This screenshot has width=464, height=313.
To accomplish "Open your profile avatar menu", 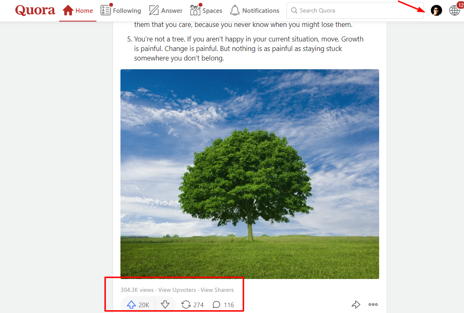I will pyautogui.click(x=436, y=10).
